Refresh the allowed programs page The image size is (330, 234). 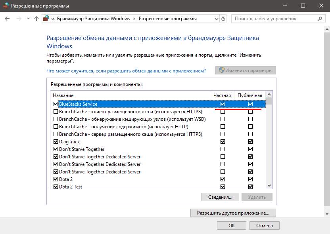pos(223,19)
